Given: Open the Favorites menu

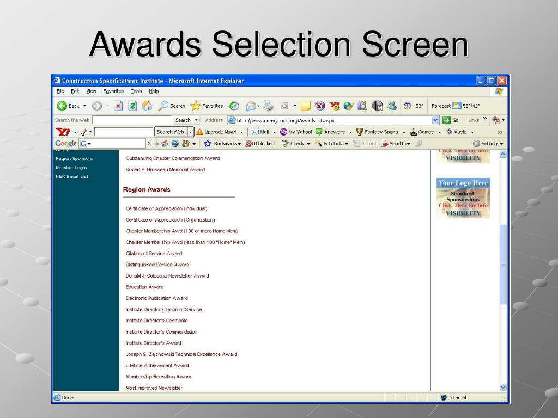Looking at the screenshot, I should tap(113, 91).
